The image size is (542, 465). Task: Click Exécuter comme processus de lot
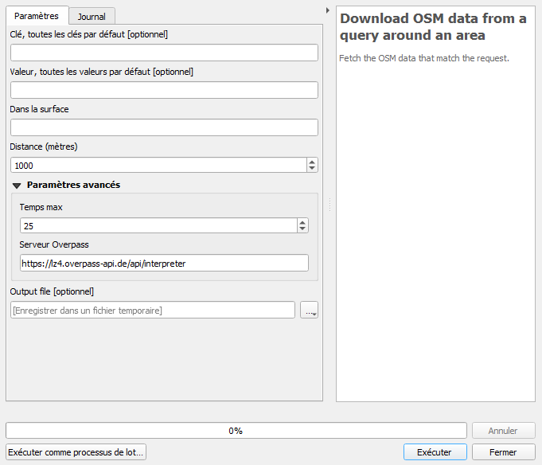pos(76,452)
